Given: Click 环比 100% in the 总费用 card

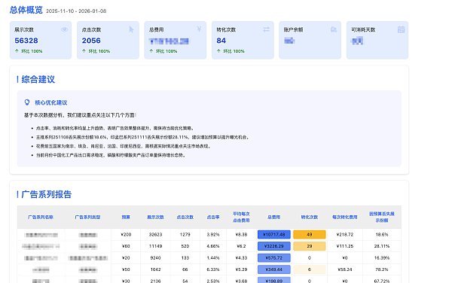Looking at the screenshot, I should coord(166,51).
